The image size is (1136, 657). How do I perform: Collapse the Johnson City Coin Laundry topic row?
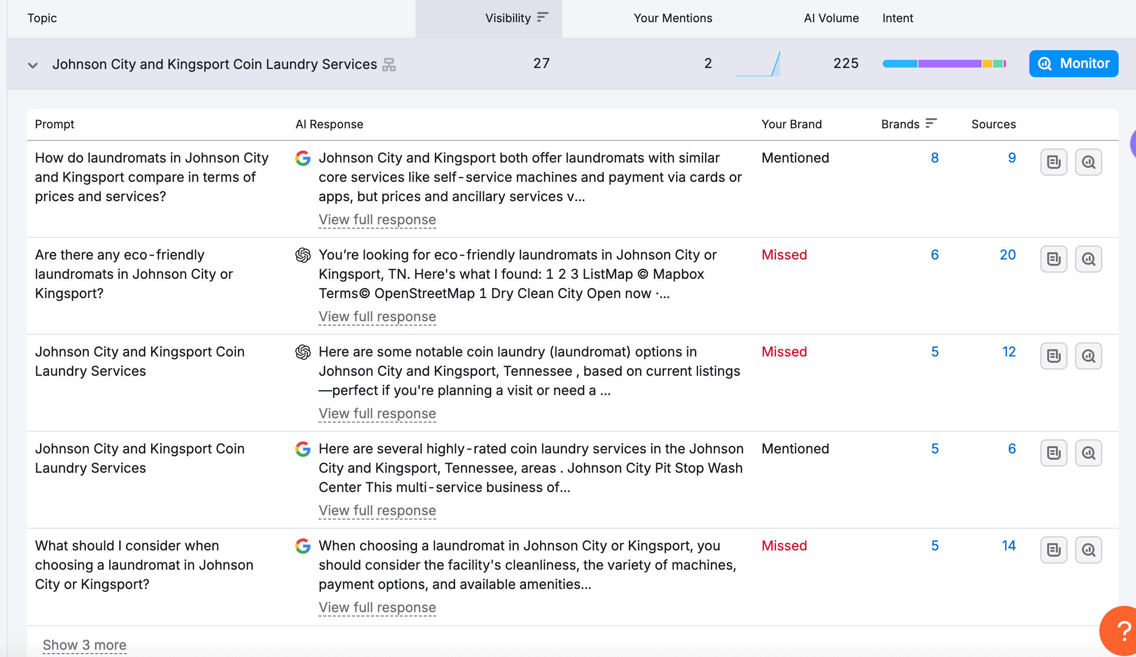(33, 65)
